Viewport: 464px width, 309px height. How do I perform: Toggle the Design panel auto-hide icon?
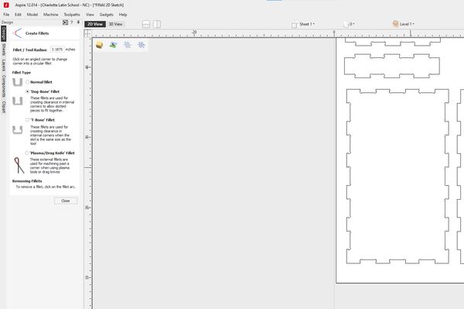66,22
